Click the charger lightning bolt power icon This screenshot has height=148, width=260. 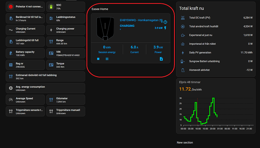coord(165,28)
